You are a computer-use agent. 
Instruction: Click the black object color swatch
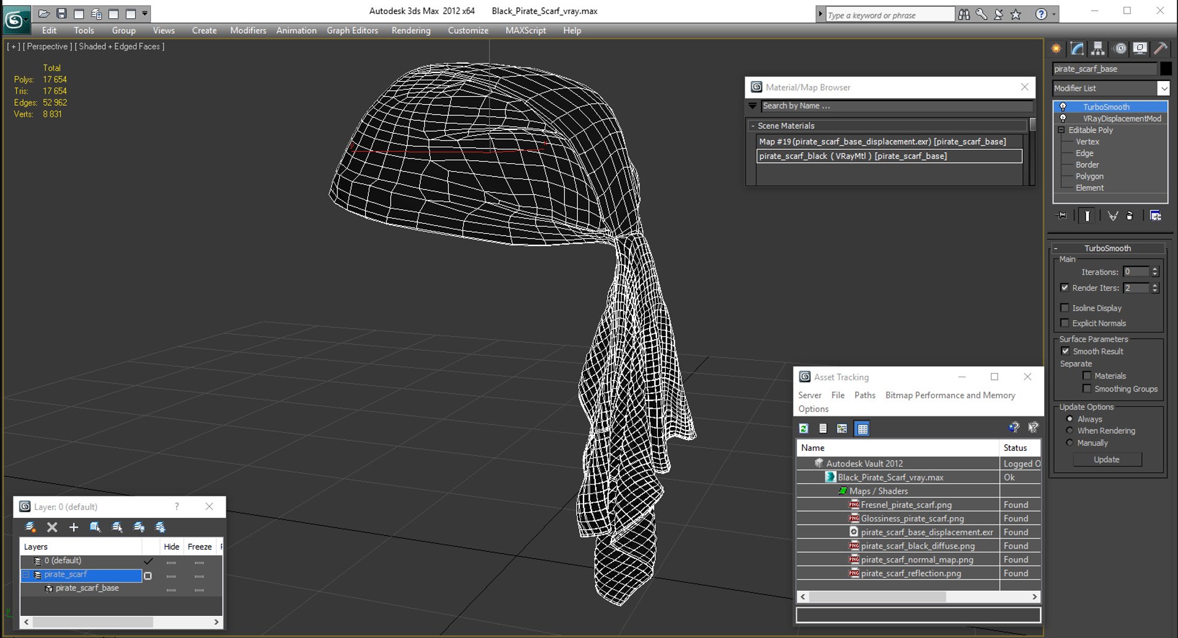(x=1166, y=69)
